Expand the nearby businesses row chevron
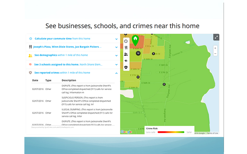 click(x=116, y=47)
